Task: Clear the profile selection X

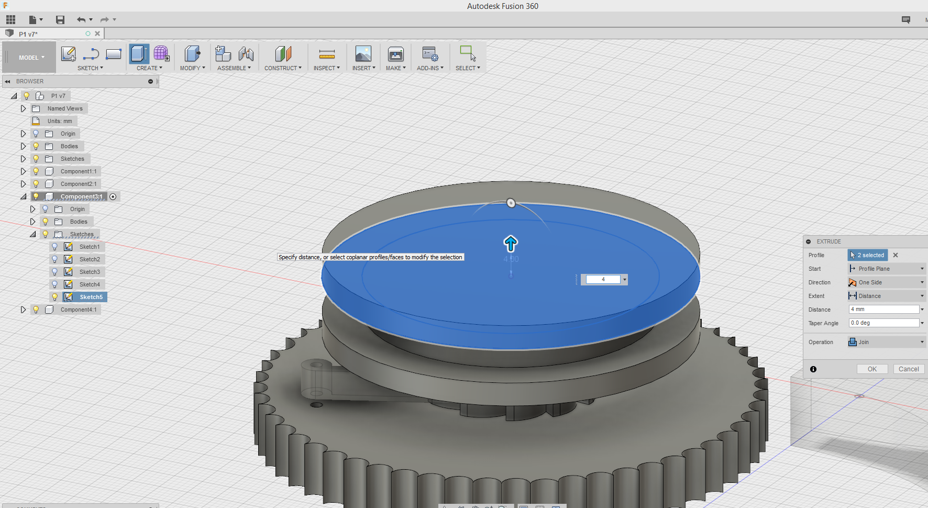Action: tap(896, 255)
